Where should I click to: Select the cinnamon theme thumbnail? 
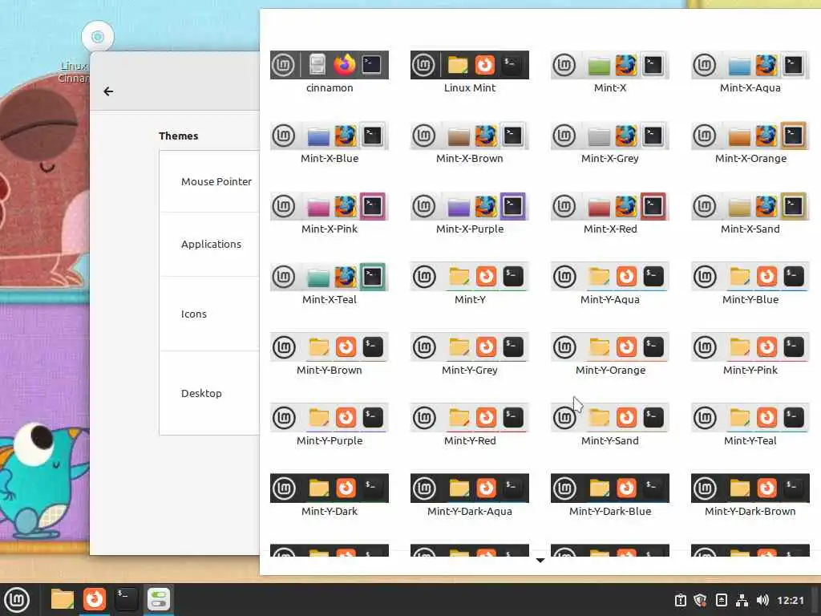pos(330,72)
